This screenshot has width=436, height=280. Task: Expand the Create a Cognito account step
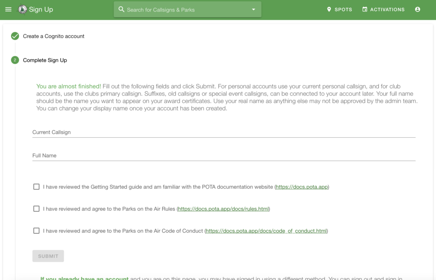[54, 36]
